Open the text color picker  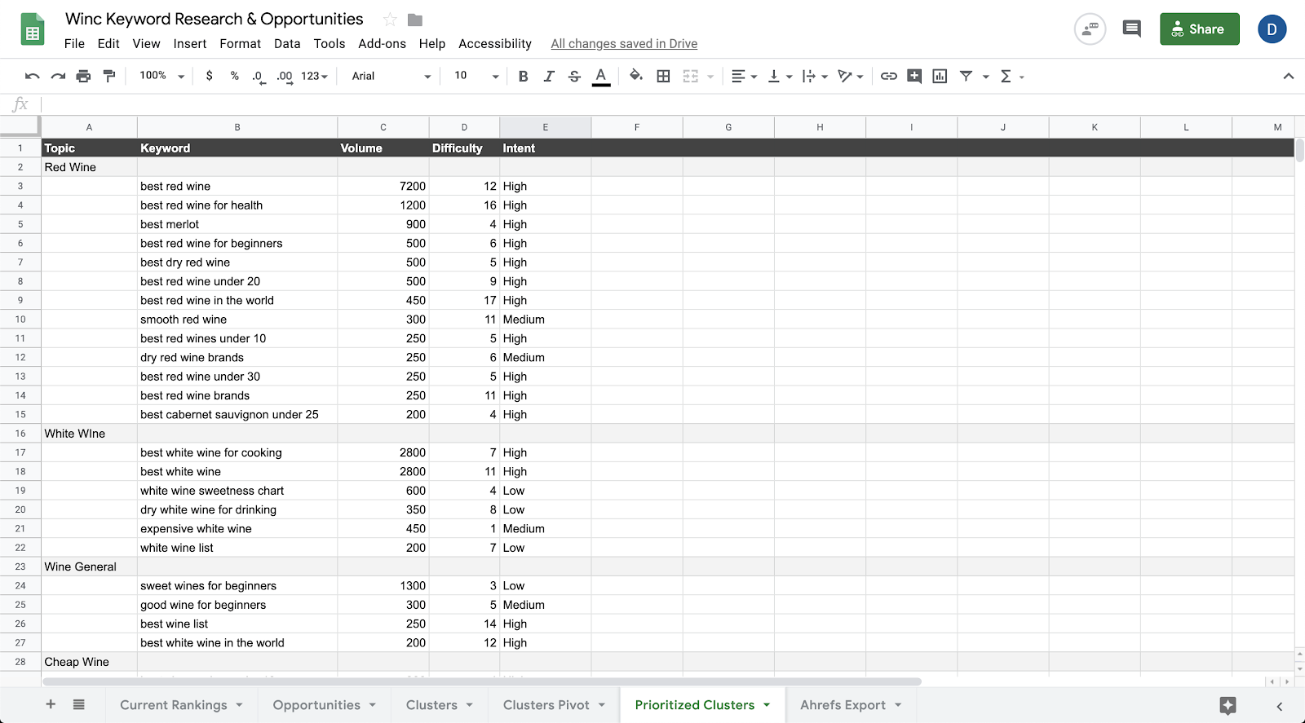[x=601, y=76]
